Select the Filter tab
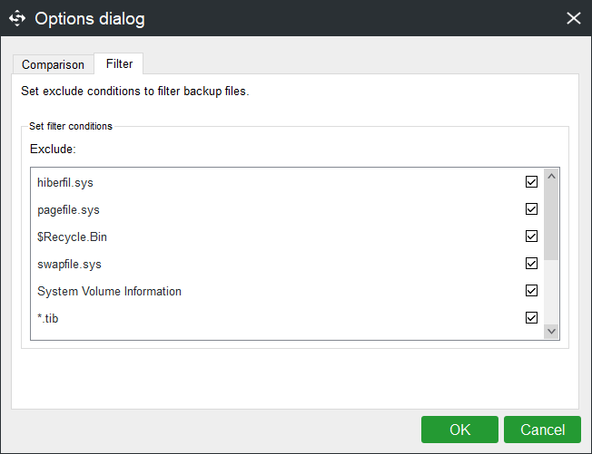The height and width of the screenshot is (454, 592). point(119,63)
